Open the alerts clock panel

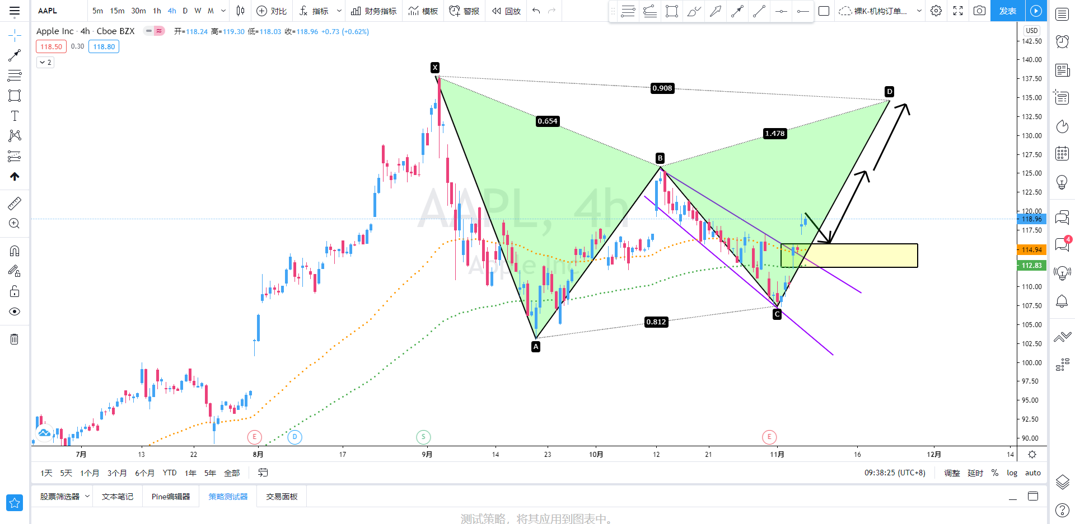click(x=1062, y=41)
